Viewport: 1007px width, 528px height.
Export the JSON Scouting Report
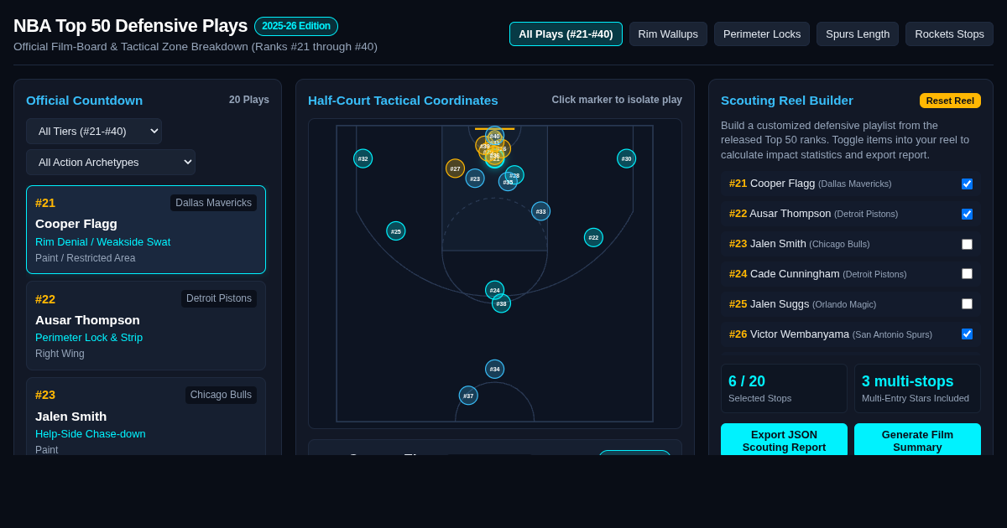click(x=784, y=441)
